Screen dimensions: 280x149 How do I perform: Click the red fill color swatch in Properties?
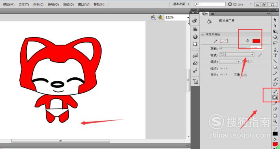(x=256, y=41)
